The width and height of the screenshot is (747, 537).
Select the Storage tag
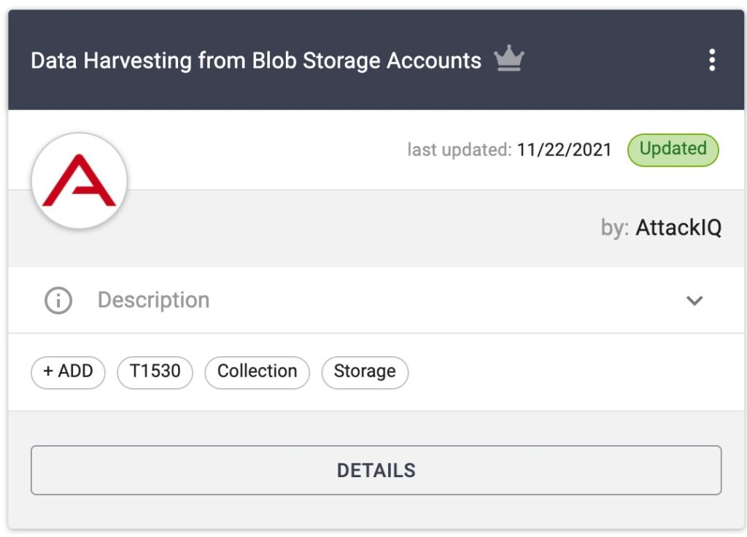[x=365, y=372]
